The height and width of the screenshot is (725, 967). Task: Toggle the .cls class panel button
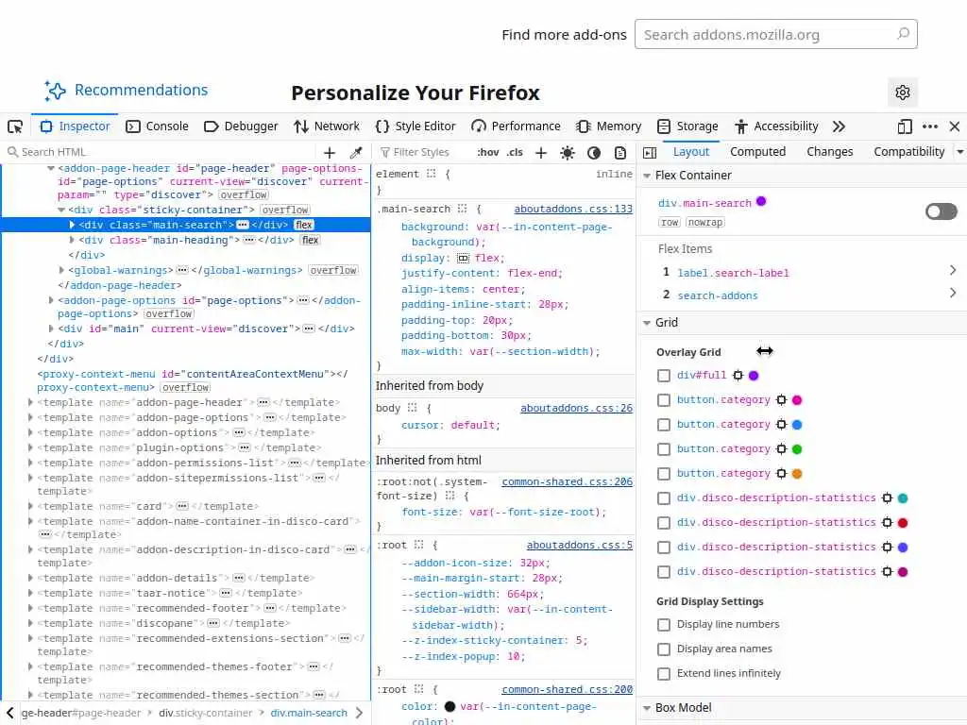[515, 152]
